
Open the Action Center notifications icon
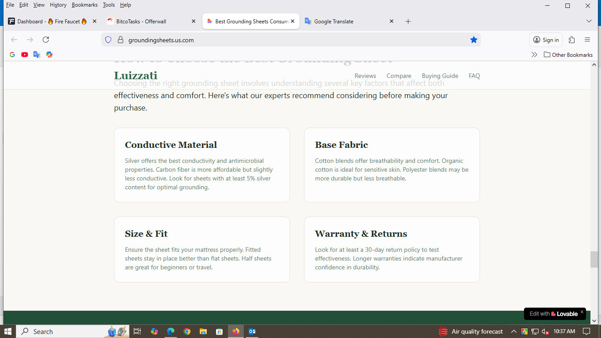tap(586, 331)
